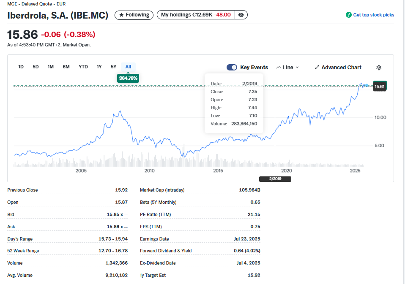Click the 2/2019 date marker on the axis
The width and height of the screenshot is (405, 284).
coord(275,179)
